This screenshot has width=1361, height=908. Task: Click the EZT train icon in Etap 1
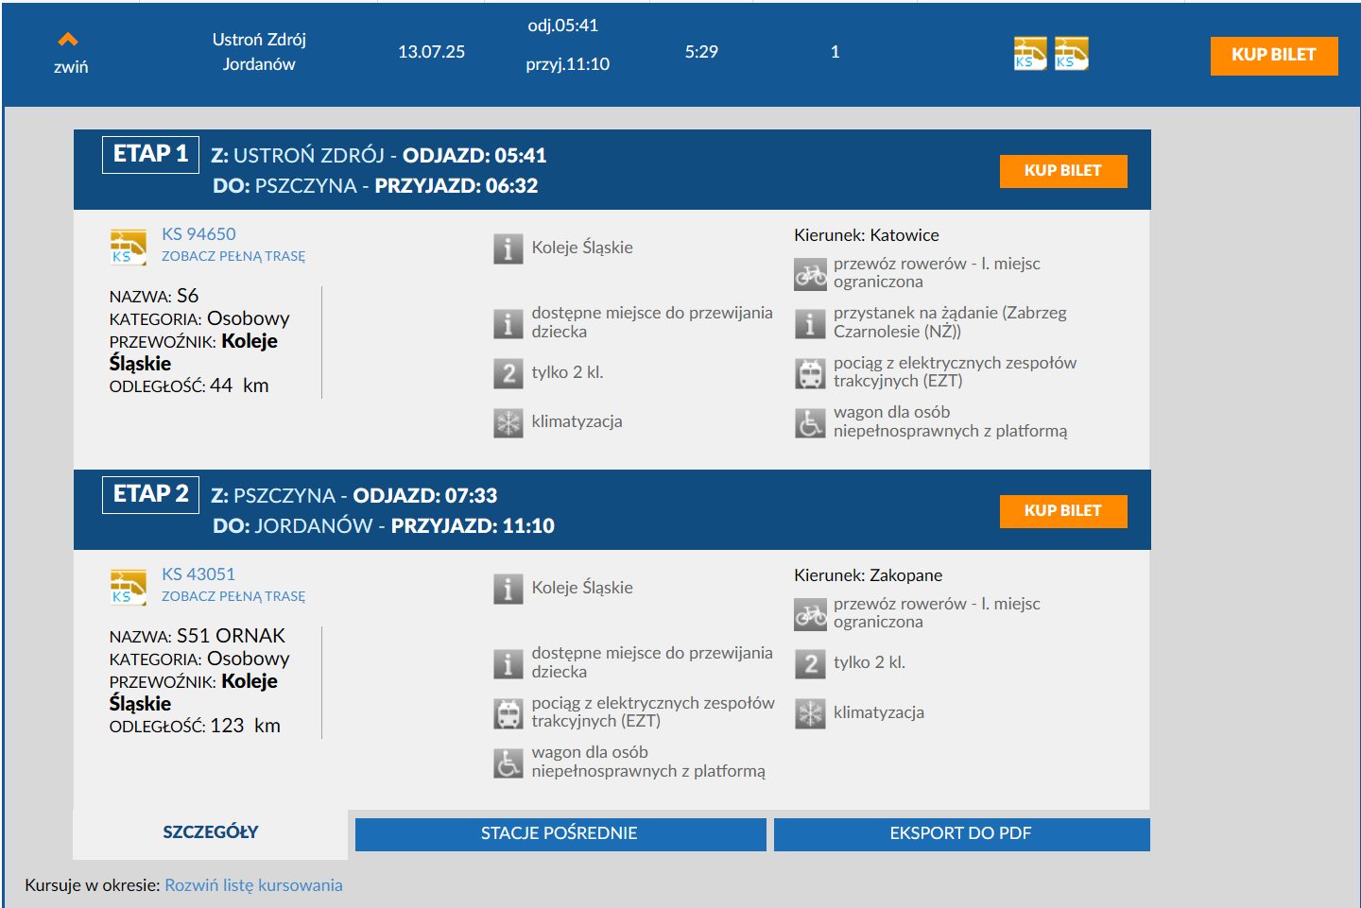810,373
